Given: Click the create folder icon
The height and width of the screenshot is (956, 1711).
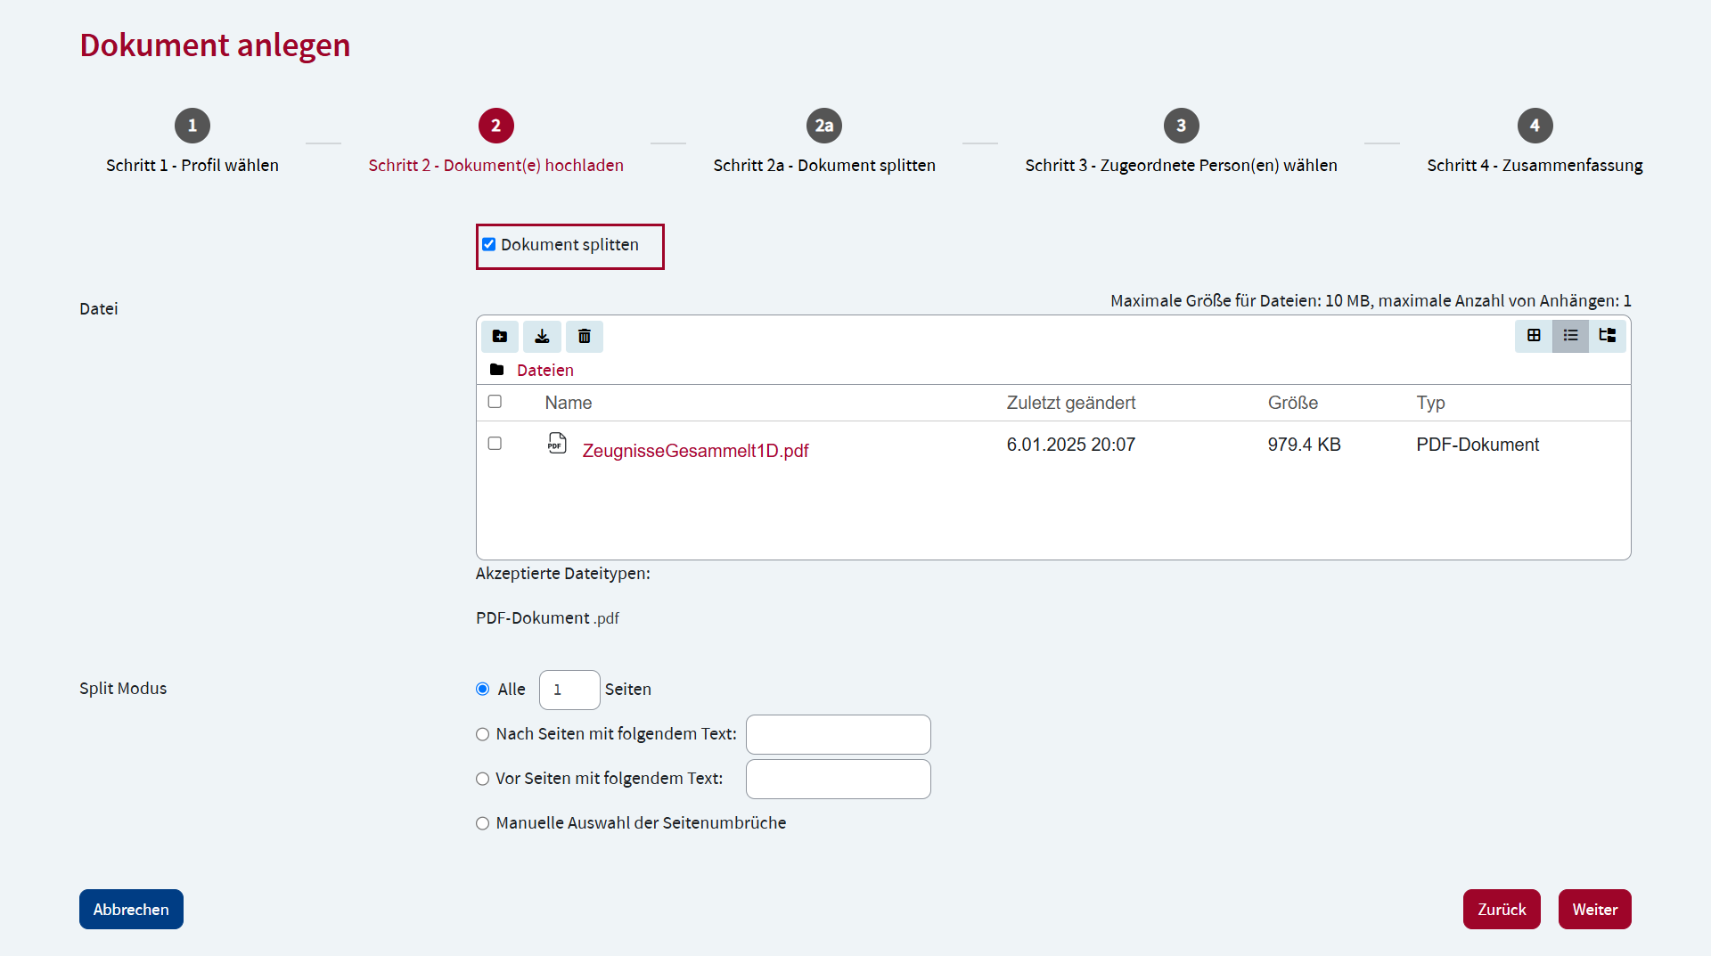Looking at the screenshot, I should point(500,336).
